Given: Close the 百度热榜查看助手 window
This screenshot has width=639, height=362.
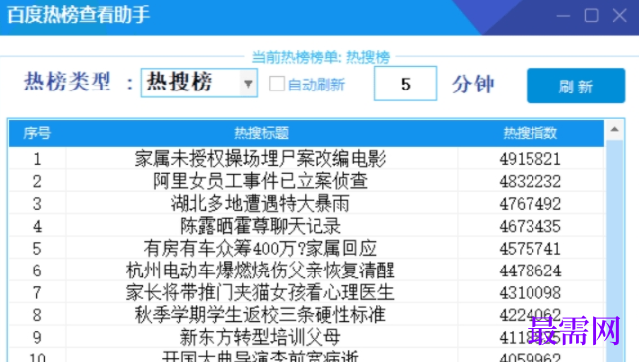Looking at the screenshot, I should [619, 16].
